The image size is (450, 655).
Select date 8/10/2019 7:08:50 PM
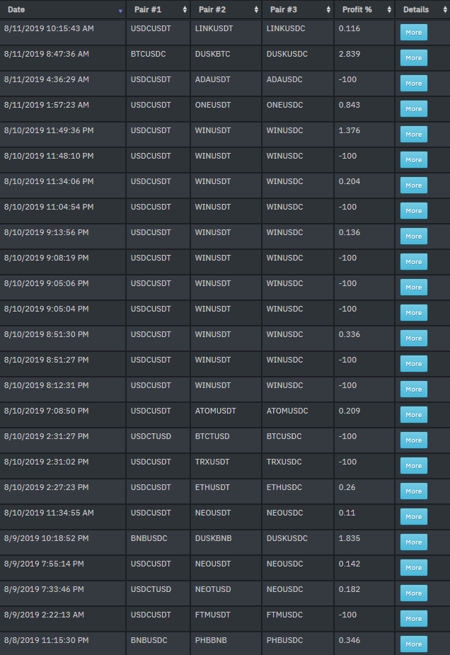(x=46, y=411)
